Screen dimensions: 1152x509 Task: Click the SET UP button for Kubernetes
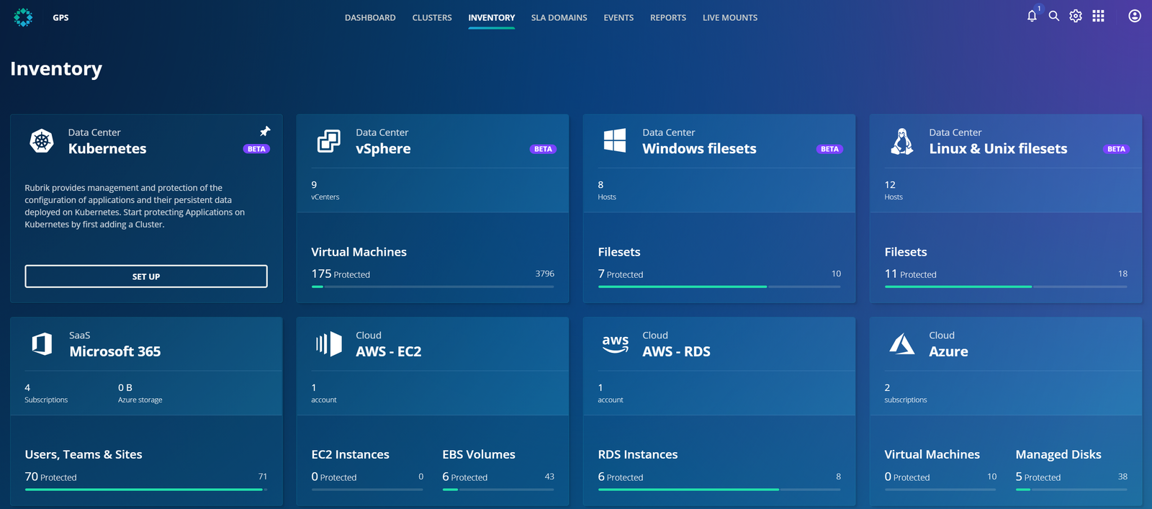tap(146, 276)
